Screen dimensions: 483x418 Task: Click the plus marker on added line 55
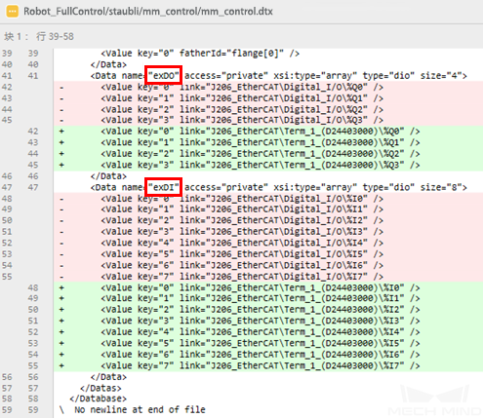point(61,366)
